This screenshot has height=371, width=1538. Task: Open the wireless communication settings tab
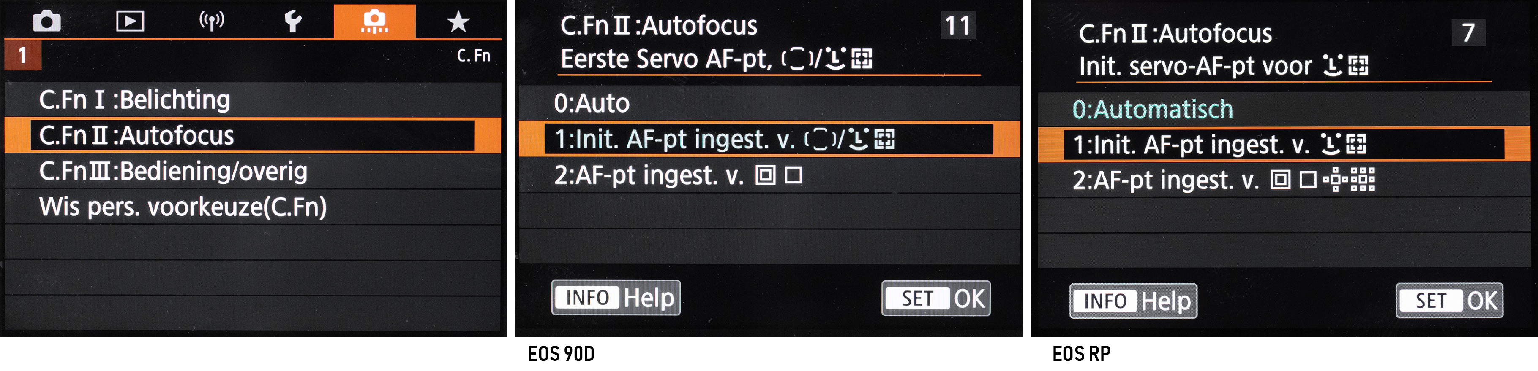[x=211, y=22]
